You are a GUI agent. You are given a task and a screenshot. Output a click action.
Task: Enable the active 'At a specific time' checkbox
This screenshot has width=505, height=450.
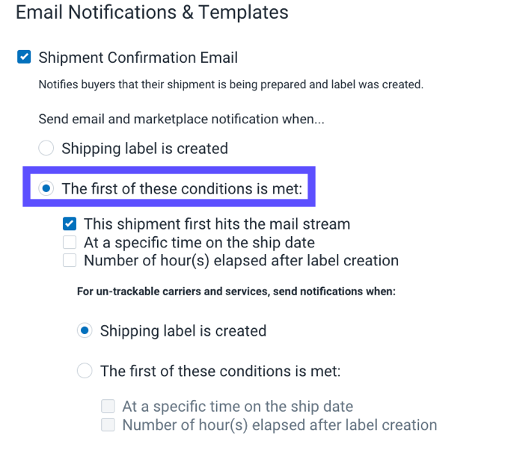click(70, 242)
